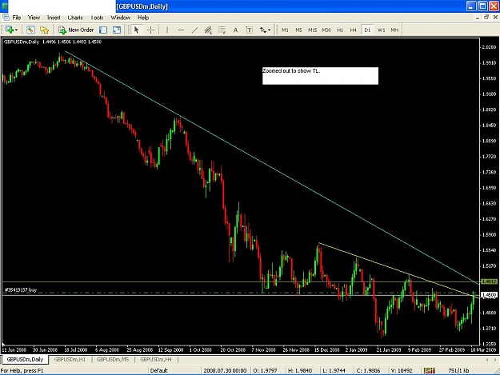Viewport: 500px width, 375px height.
Task: Switch chart to M15 timeframe
Action: point(312,30)
